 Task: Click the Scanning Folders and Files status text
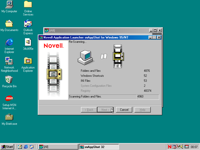85,96
